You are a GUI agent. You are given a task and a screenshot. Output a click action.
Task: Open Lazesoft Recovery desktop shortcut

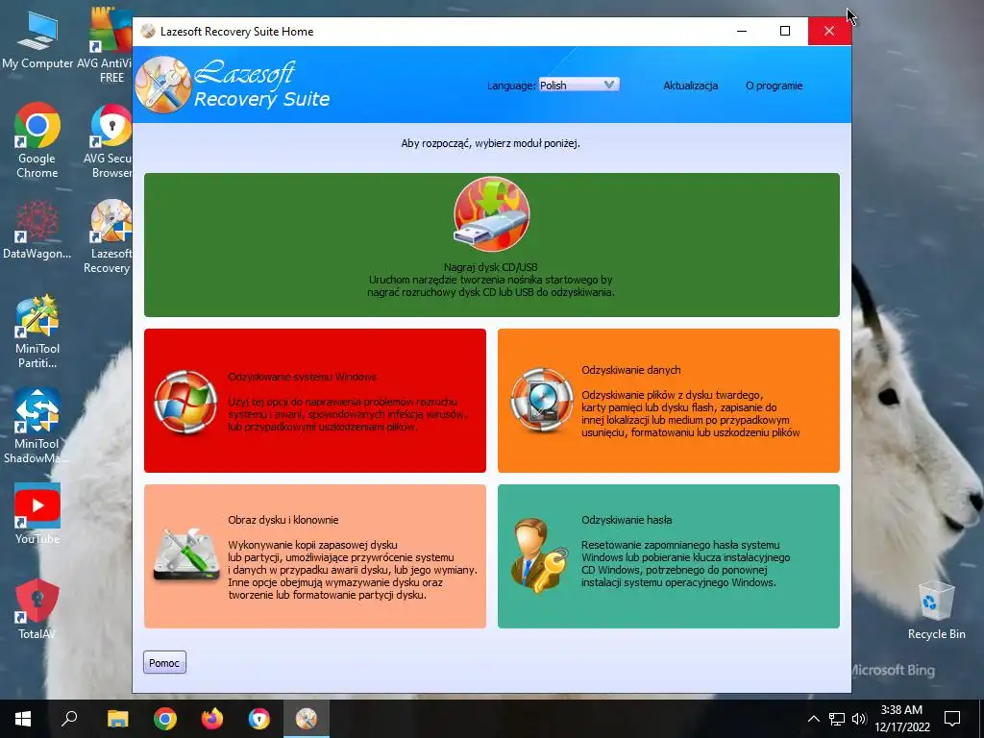110,236
